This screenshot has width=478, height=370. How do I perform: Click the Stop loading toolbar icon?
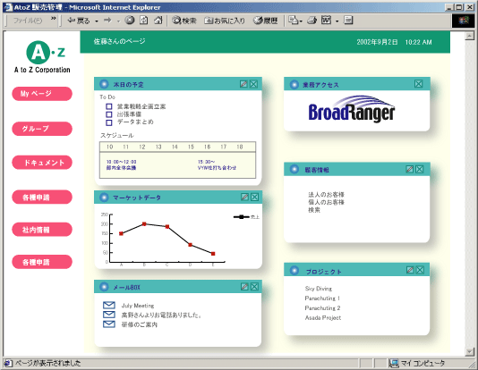pos(130,21)
